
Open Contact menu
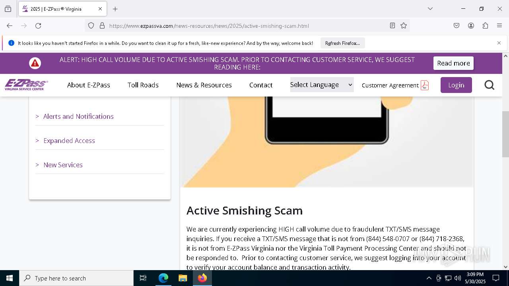pos(261,85)
